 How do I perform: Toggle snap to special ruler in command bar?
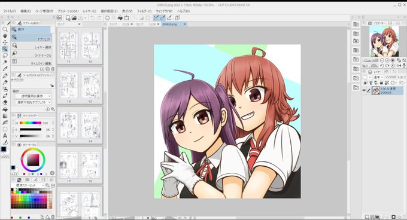click(162, 17)
